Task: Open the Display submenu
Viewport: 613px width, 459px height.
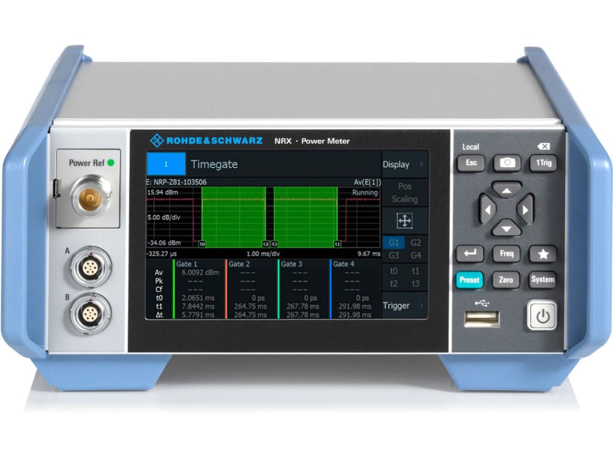Action: pyautogui.click(x=404, y=164)
